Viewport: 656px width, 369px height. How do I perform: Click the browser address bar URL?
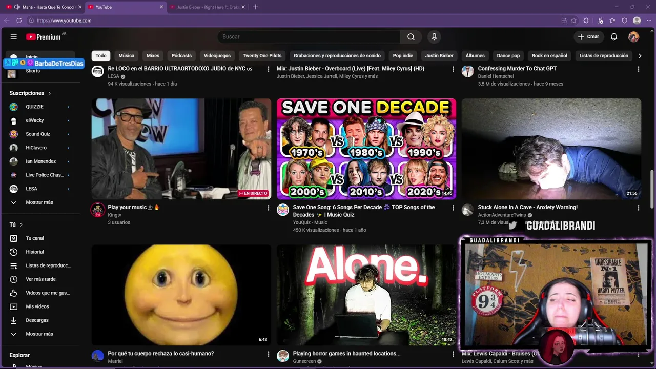[x=64, y=20]
